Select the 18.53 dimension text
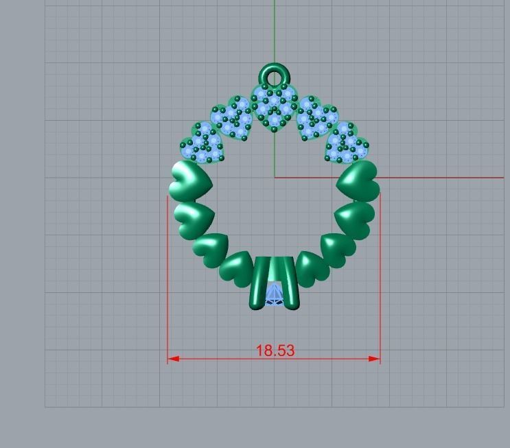510x448 pixels. [275, 351]
